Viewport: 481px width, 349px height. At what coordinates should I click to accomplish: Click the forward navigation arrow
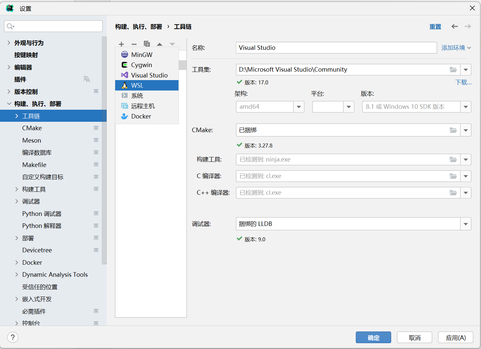pyautogui.click(x=468, y=26)
